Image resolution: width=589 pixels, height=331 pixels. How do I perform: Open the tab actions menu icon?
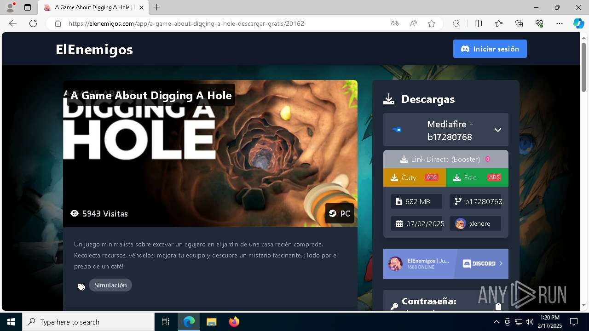pyautogui.click(x=28, y=7)
